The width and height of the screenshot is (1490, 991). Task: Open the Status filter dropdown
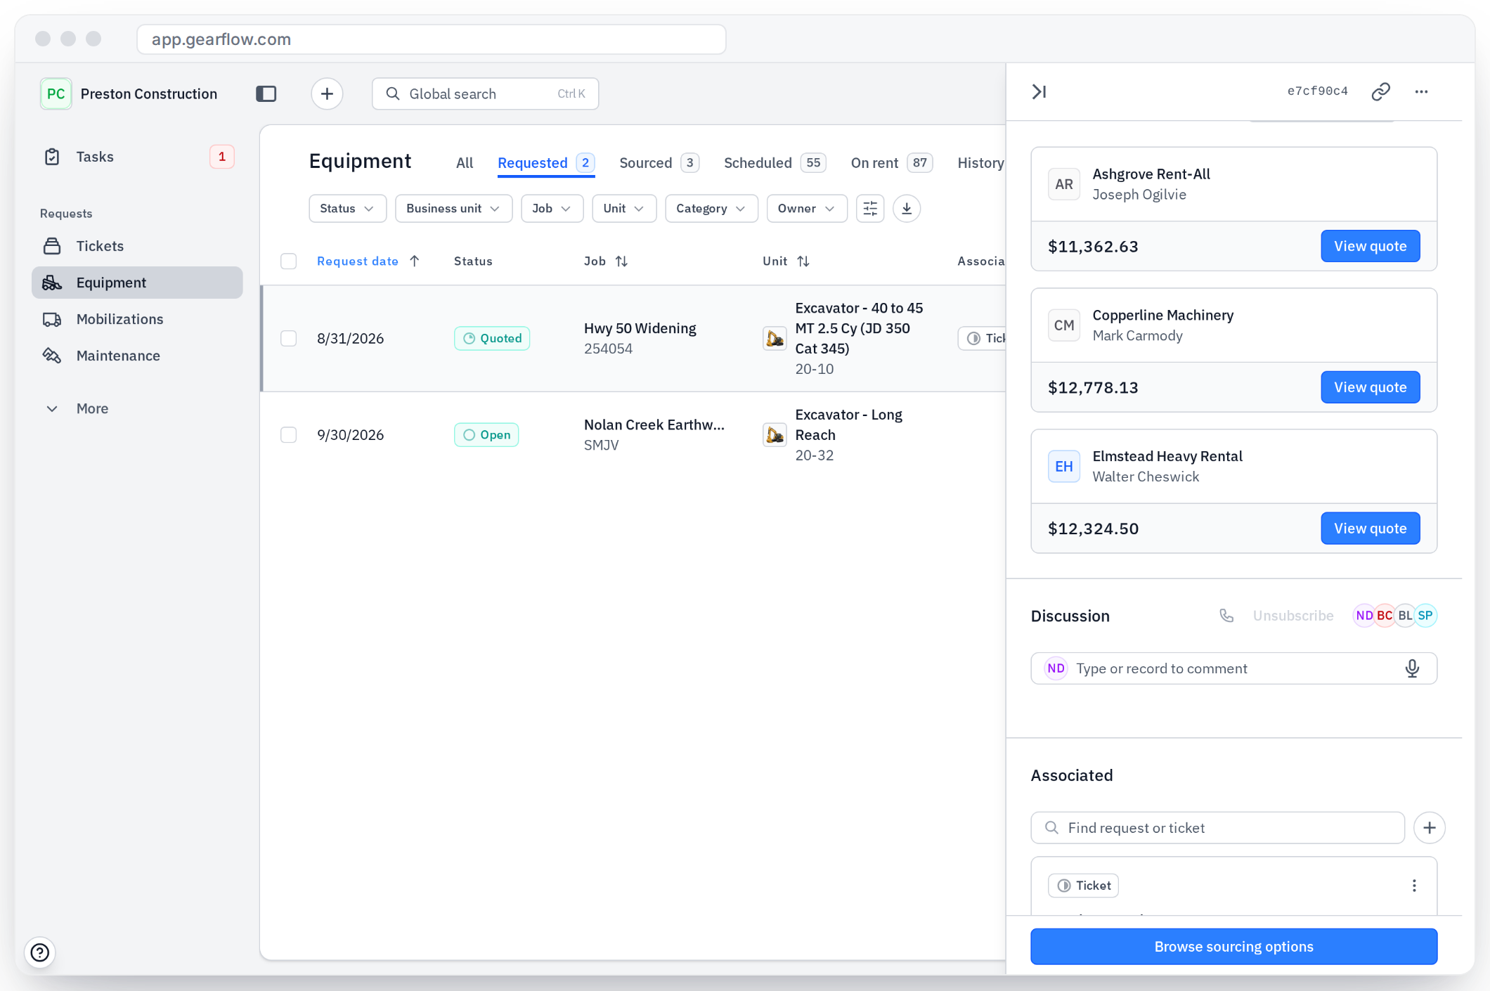pyautogui.click(x=347, y=209)
